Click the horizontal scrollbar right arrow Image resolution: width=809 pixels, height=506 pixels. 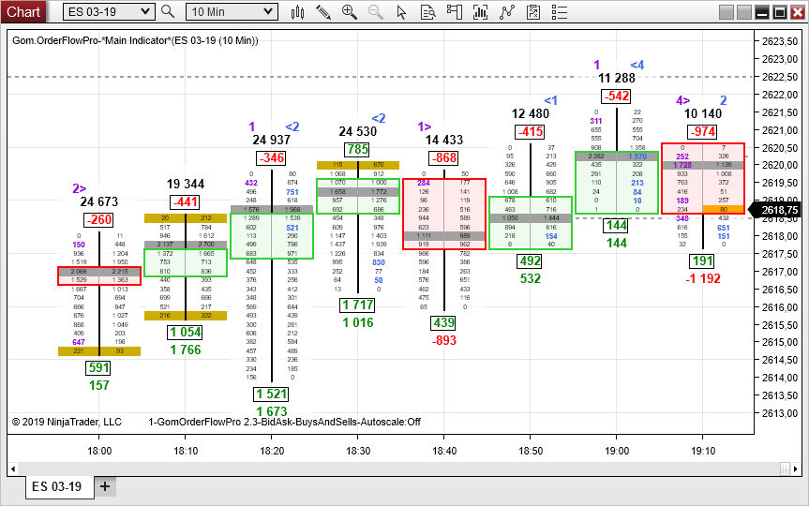tap(796, 469)
